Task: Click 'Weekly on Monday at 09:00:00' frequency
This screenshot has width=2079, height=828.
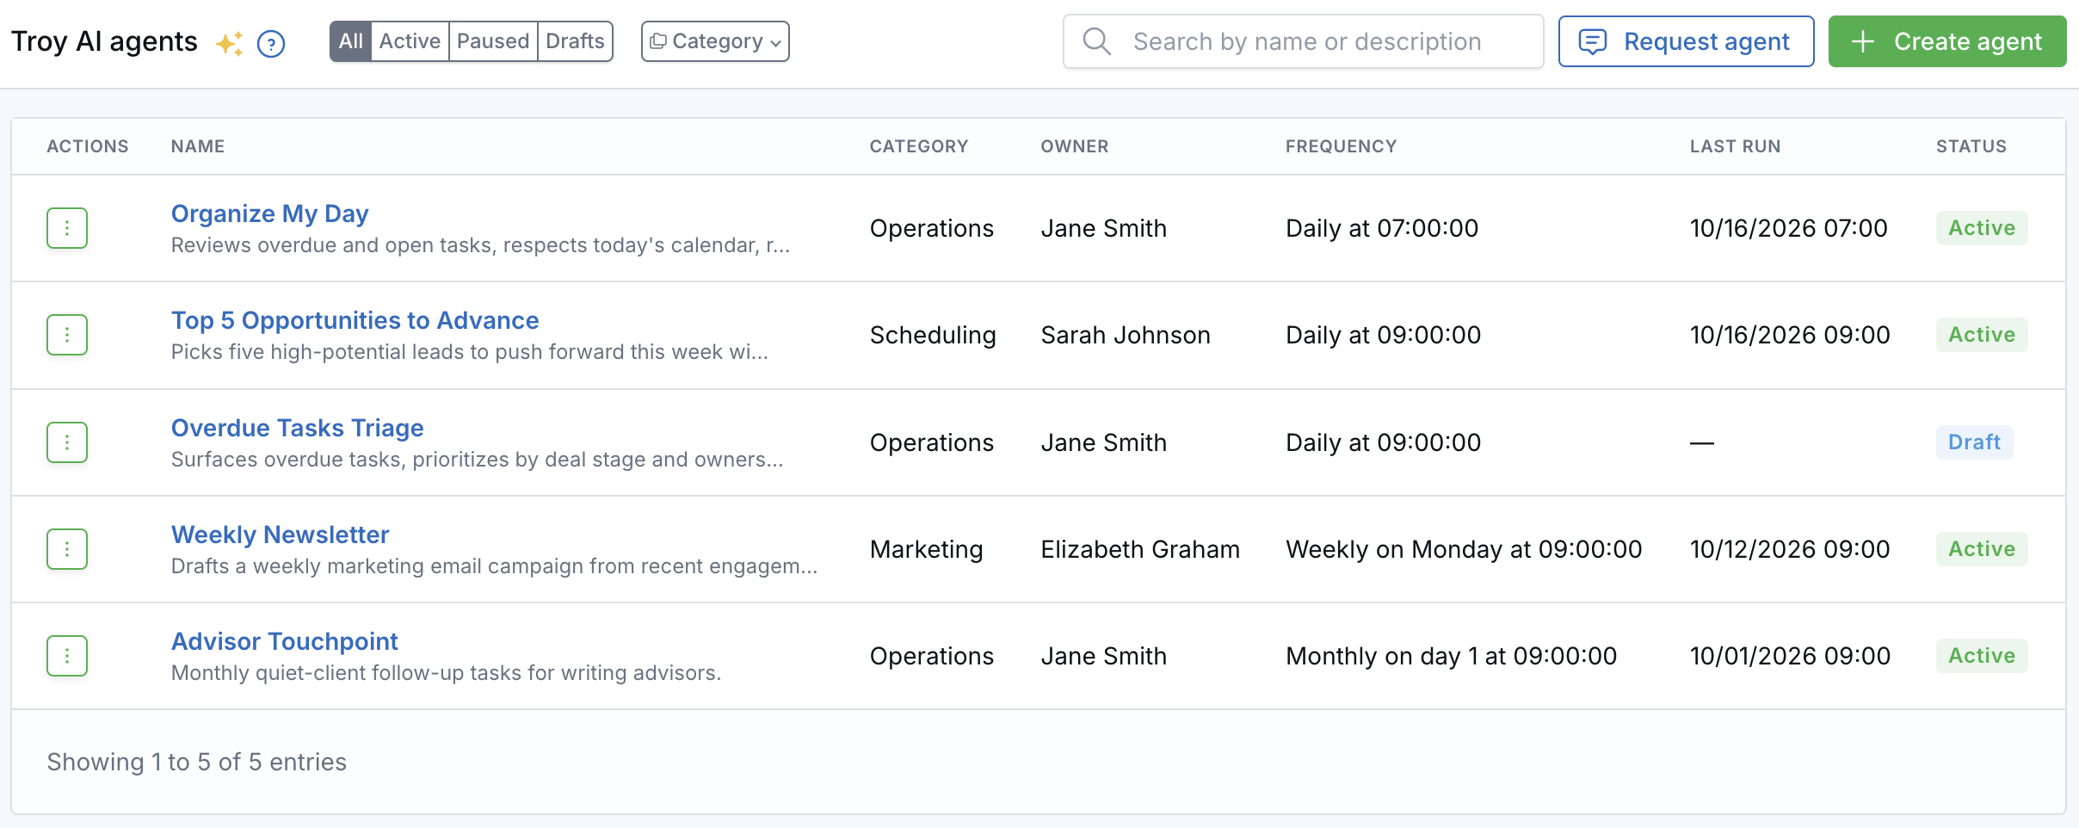Action: (1464, 549)
